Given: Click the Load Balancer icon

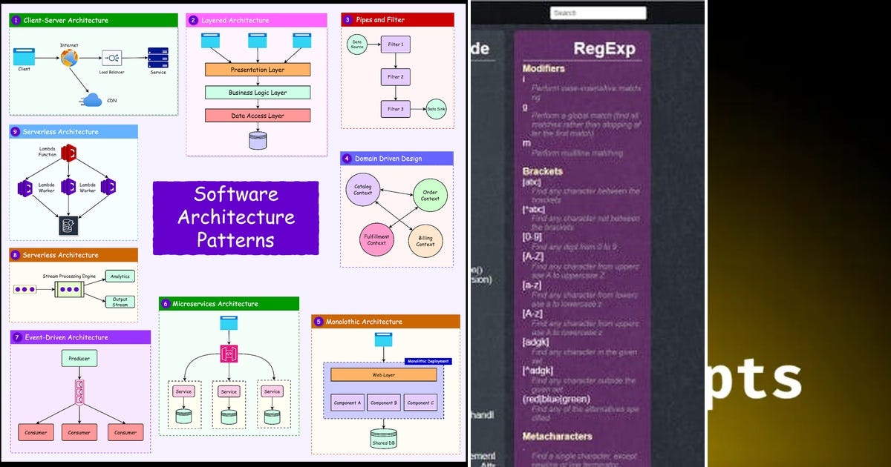Looking at the screenshot, I should 112,58.
